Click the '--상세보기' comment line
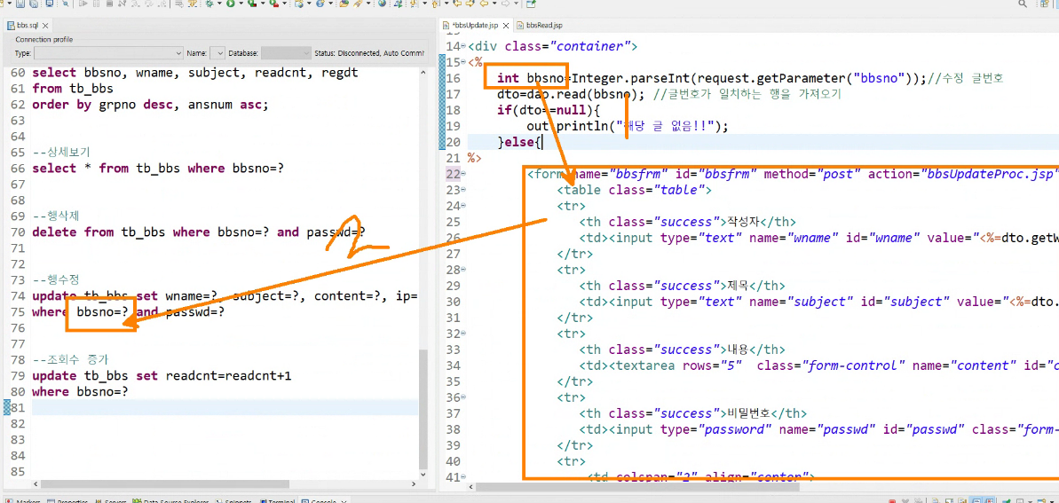The width and height of the screenshot is (1059, 503). pos(60,152)
